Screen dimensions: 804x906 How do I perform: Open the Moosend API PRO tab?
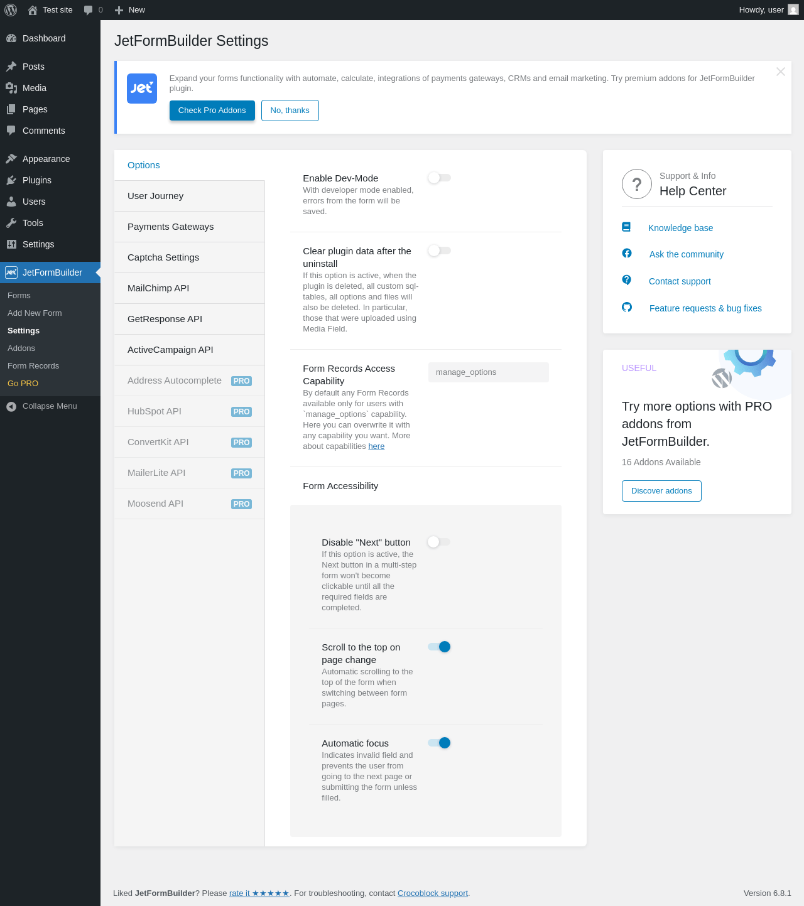pyautogui.click(x=189, y=504)
